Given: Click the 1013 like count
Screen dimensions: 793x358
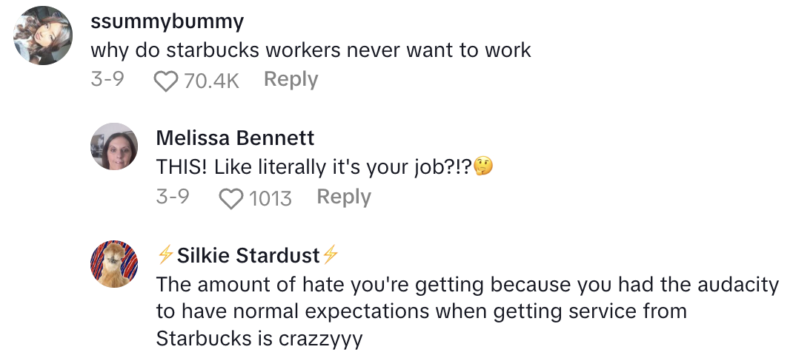Looking at the screenshot, I should coord(269,198).
